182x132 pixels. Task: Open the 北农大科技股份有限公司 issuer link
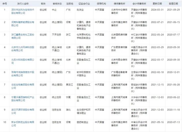pyautogui.click(x=23, y=61)
